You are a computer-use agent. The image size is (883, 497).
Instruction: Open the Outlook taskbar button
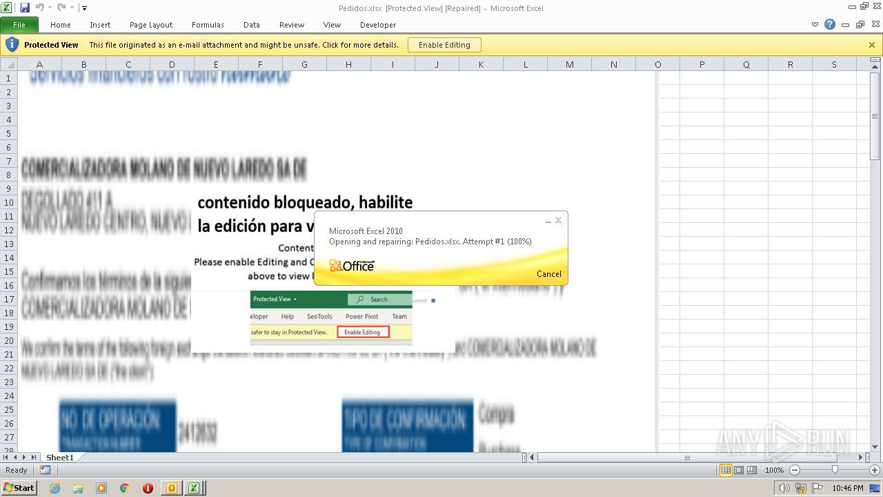coord(172,488)
